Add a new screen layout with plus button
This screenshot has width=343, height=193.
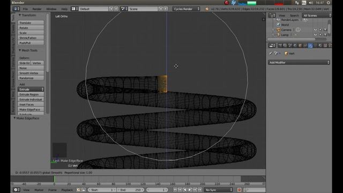[111, 9]
